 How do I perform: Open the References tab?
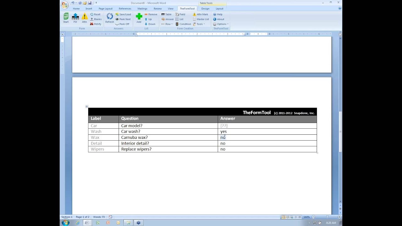(x=125, y=8)
